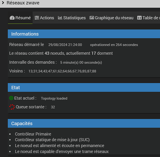The height and width of the screenshot is (157, 160).
Task: Click the Queue sortante value 32
Action: coord(53,107)
